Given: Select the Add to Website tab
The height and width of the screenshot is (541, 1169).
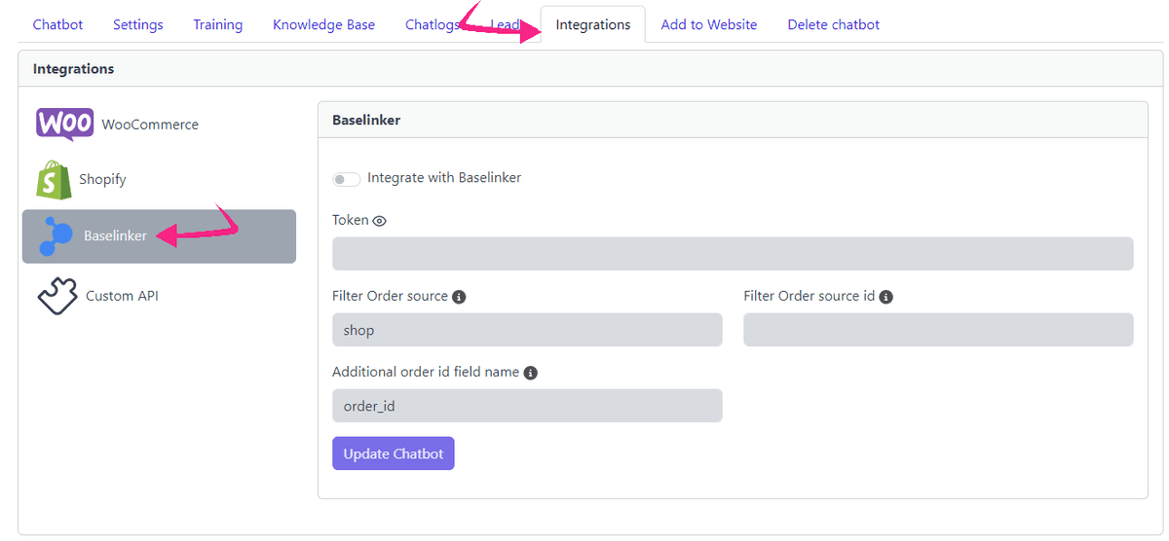Looking at the screenshot, I should pyautogui.click(x=708, y=24).
